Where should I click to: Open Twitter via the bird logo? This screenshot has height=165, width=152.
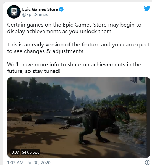tap(147, 8)
